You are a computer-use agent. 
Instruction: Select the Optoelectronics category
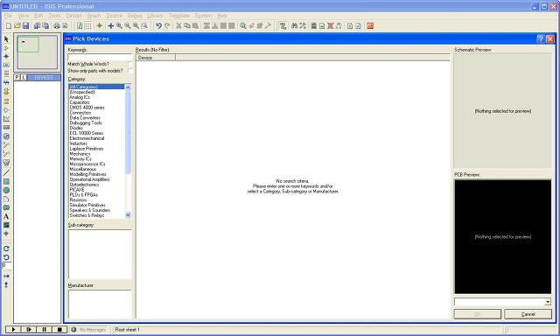point(84,185)
